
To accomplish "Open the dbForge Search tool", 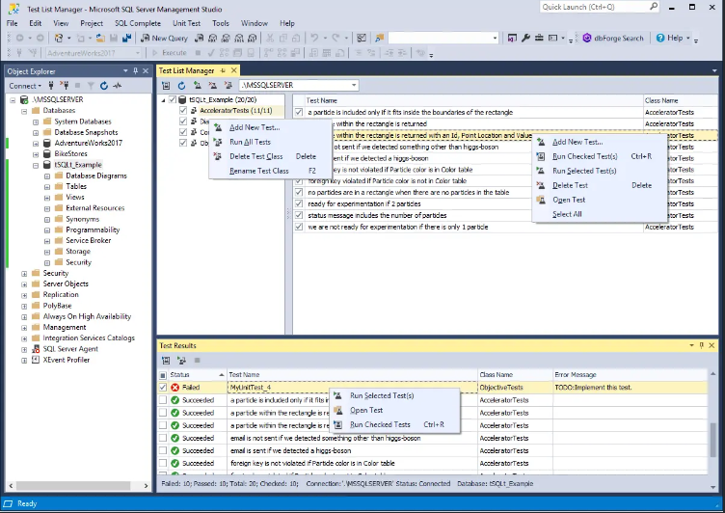I will 613,38.
